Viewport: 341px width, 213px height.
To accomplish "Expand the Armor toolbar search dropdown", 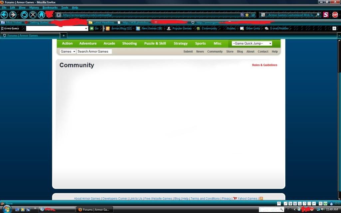I will click(86, 29).
